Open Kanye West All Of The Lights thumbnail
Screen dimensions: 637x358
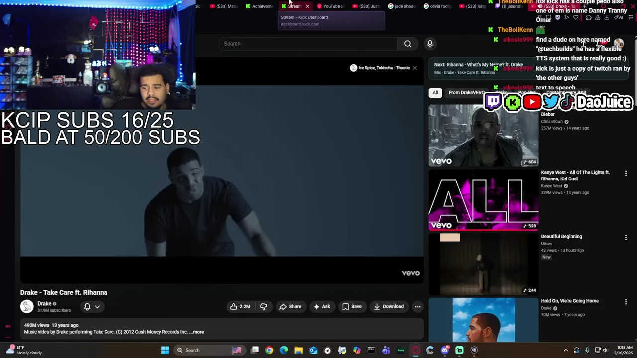point(483,200)
